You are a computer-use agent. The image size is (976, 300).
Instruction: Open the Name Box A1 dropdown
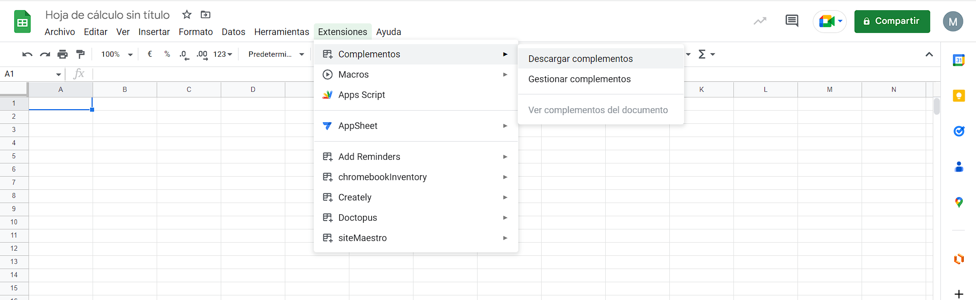58,74
